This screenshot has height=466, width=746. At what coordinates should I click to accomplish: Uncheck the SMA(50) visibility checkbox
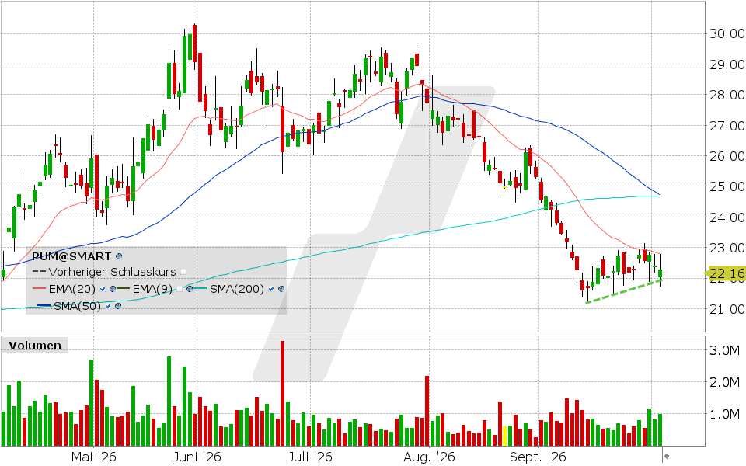click(108, 306)
